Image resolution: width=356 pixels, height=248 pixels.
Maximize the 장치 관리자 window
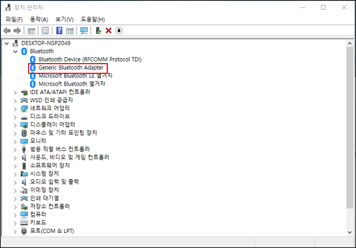pos(323,8)
